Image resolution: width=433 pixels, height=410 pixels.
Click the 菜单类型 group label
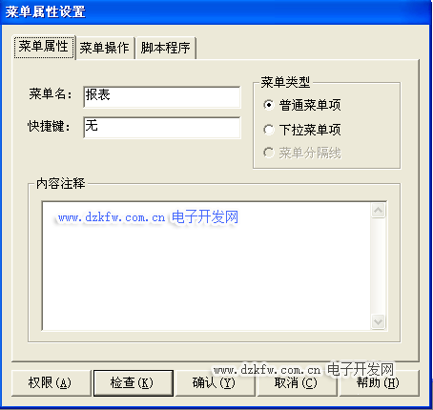(x=285, y=82)
